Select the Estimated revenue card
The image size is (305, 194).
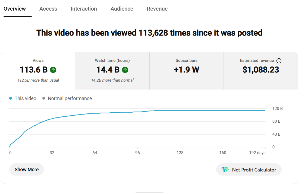click(261, 71)
